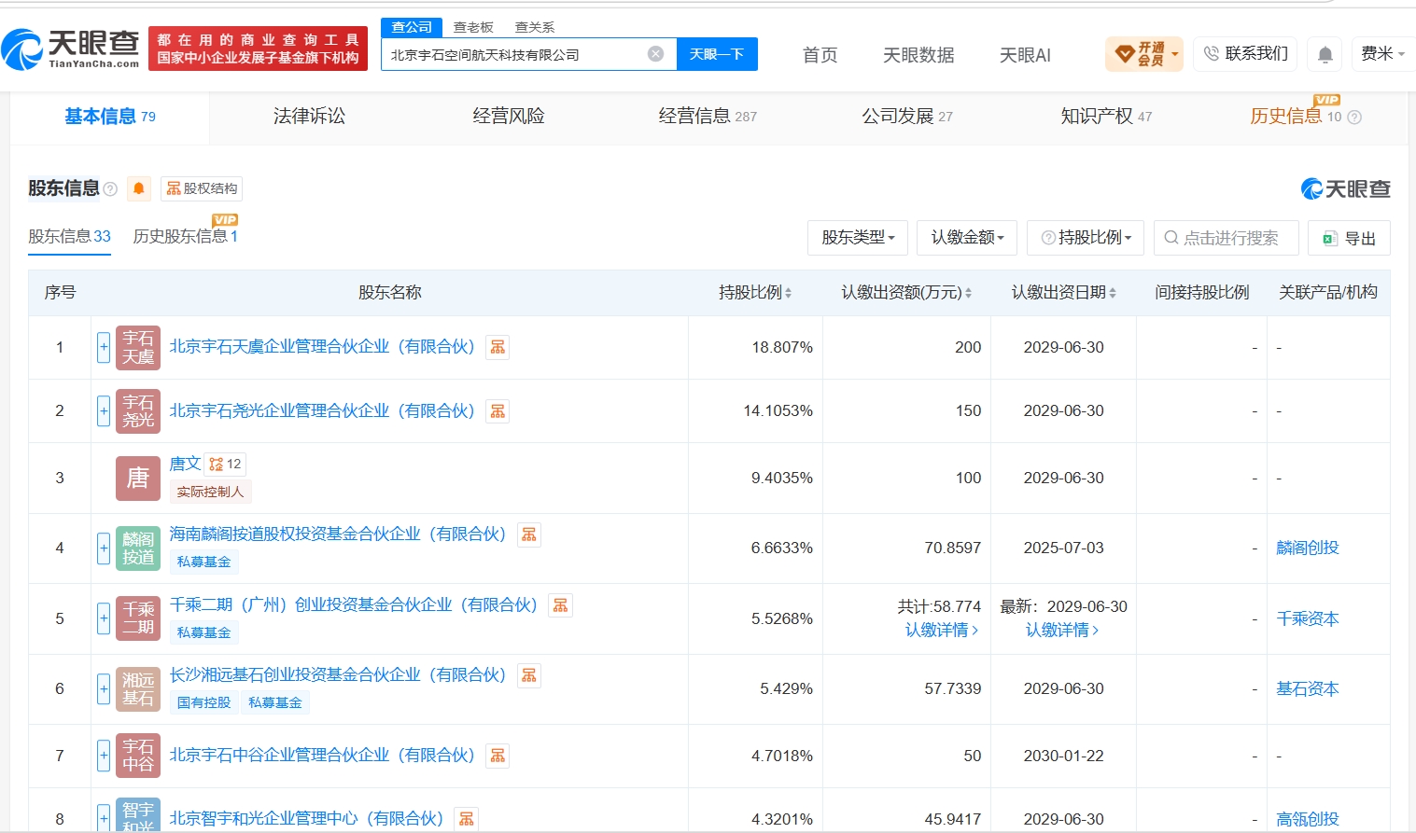
Task: Expand row 6 长沙湘远基石 with the plus toggle
Action: point(104,689)
